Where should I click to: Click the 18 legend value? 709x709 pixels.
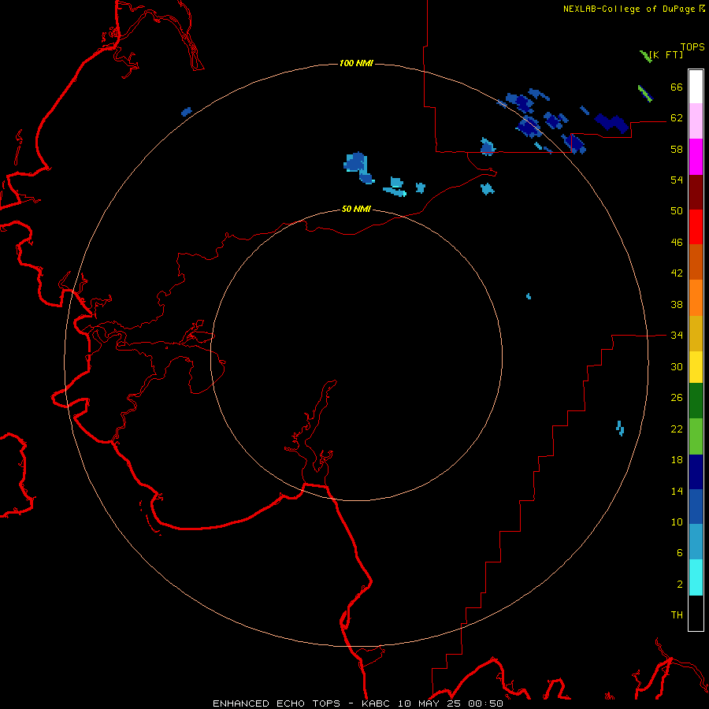(677, 459)
